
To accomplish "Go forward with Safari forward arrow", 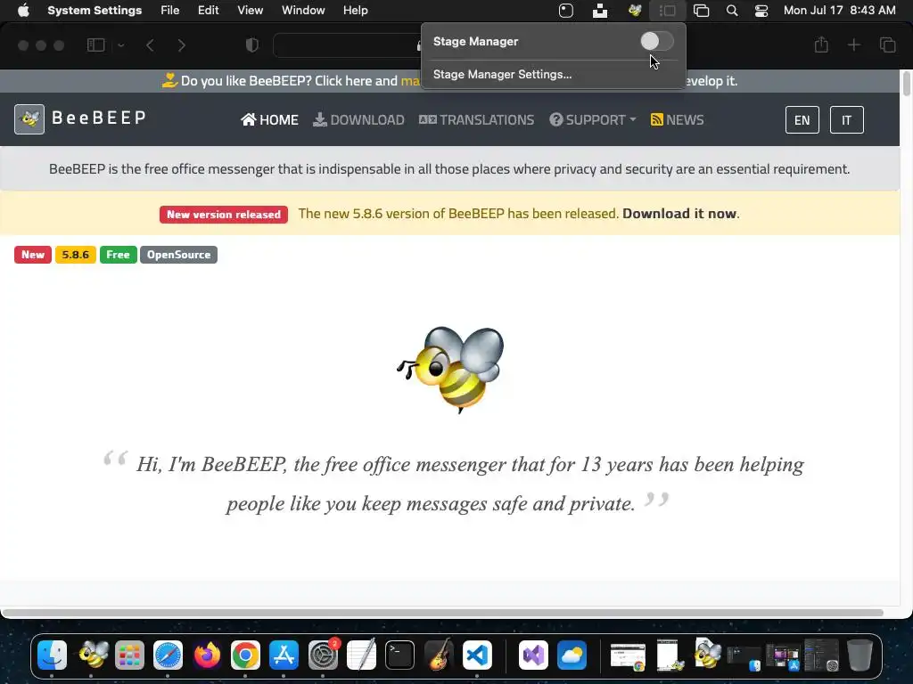I will coord(182,45).
